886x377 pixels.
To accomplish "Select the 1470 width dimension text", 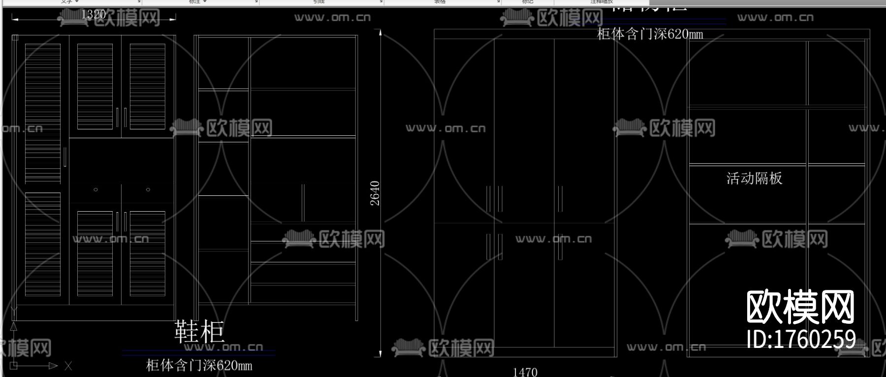I will coord(525,372).
